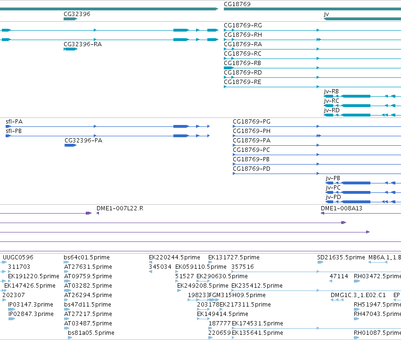Viewport: 401px width, 340px height.
Task: Select EST EK059110.5prime
Action: (x=201, y=267)
